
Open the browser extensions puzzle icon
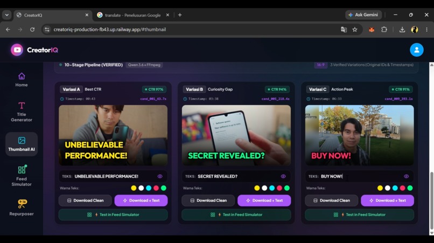384,30
